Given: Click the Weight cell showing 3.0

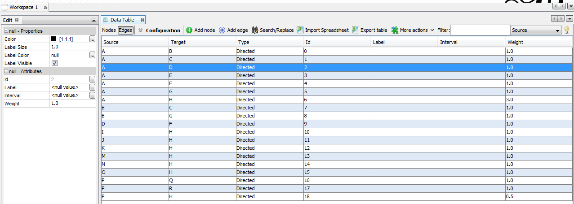Looking at the screenshot, I should click(x=539, y=100).
